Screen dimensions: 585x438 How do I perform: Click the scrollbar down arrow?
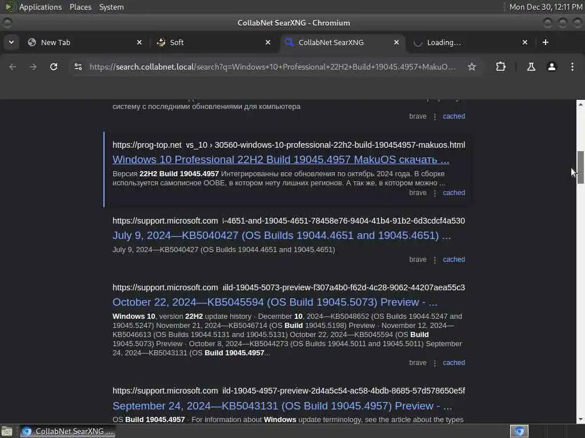[x=580, y=419]
